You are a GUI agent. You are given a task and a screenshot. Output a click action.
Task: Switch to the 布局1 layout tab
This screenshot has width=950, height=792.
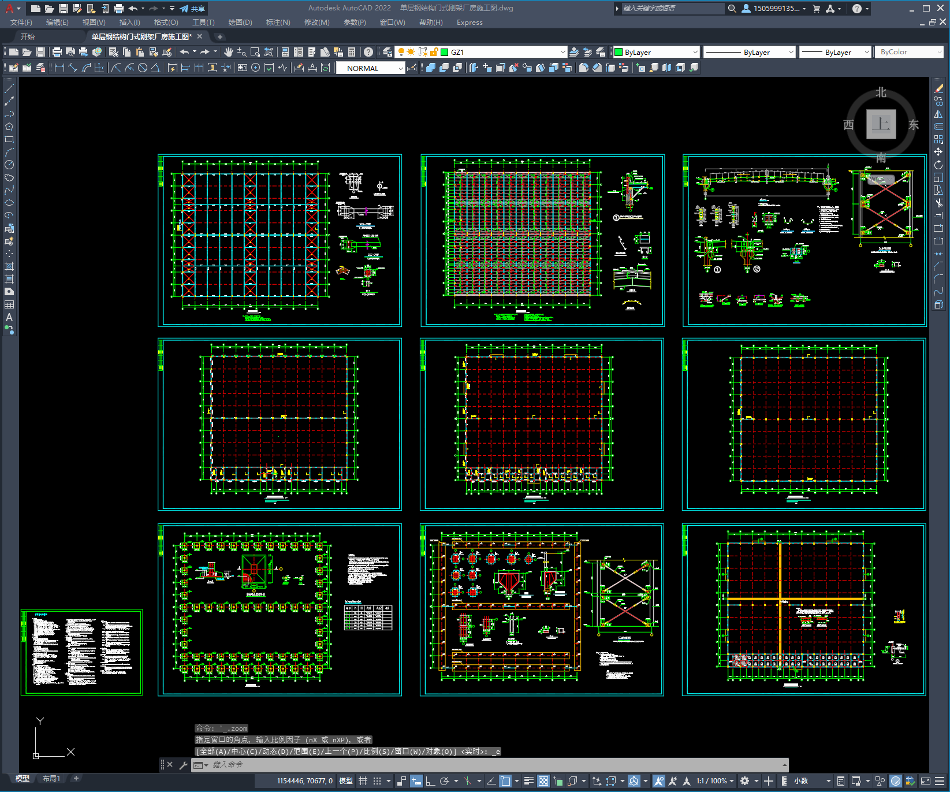pos(51,778)
